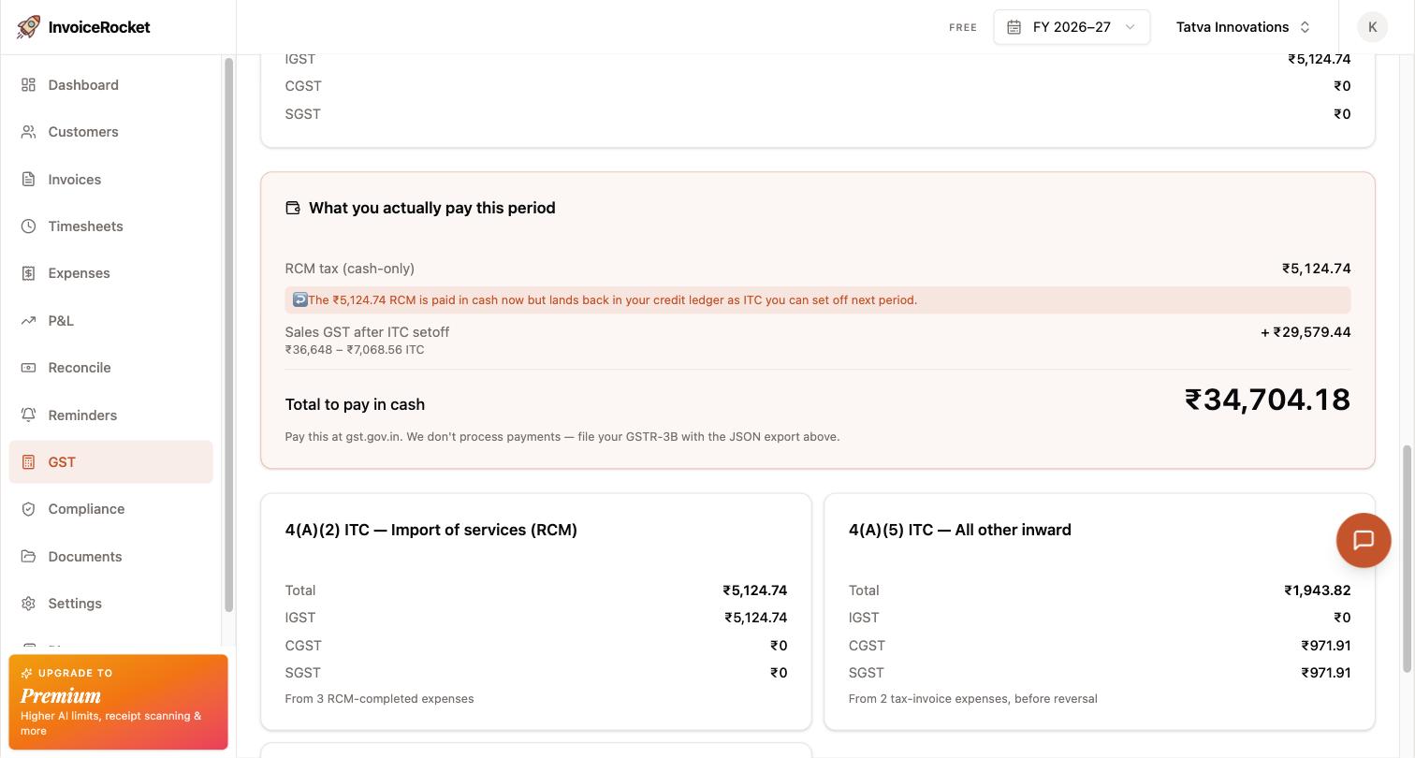Screen dimensions: 1415x758
Task: Click 'What you actually pay this period' heading
Action: pyautogui.click(x=432, y=208)
